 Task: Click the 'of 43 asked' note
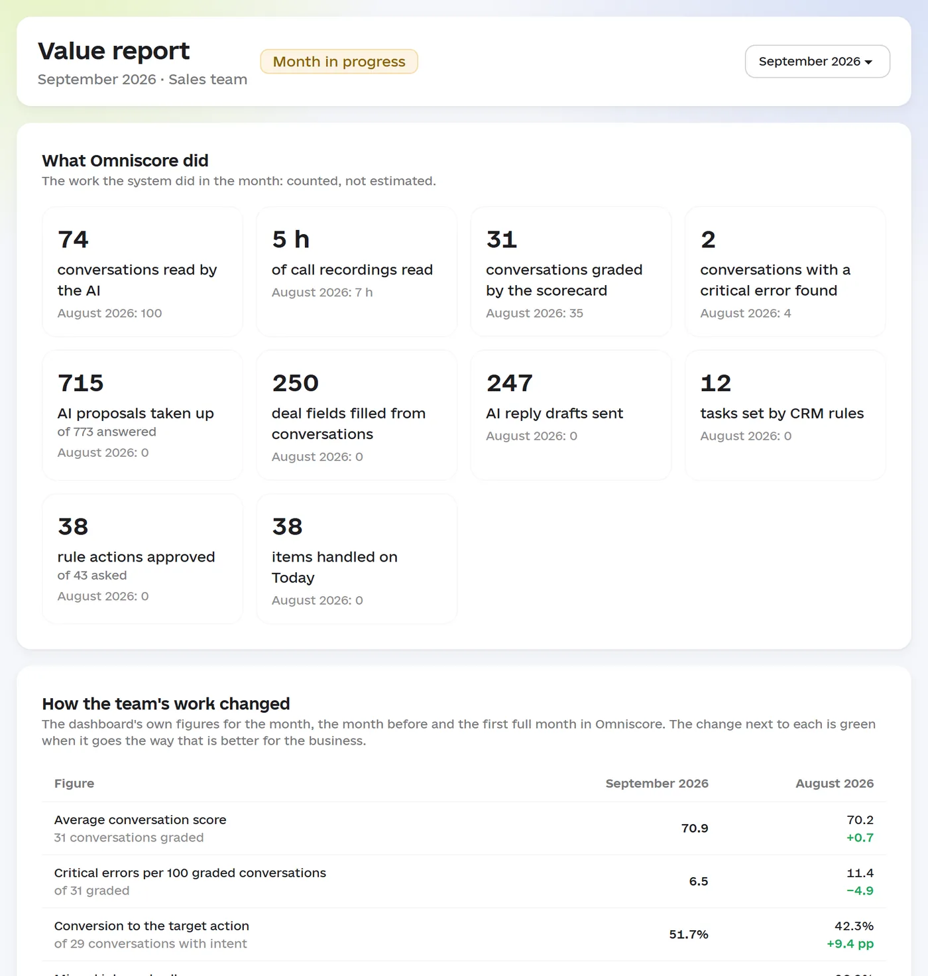click(x=91, y=576)
